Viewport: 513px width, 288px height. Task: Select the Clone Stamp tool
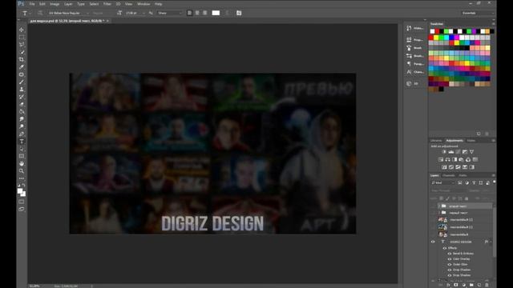[22, 89]
